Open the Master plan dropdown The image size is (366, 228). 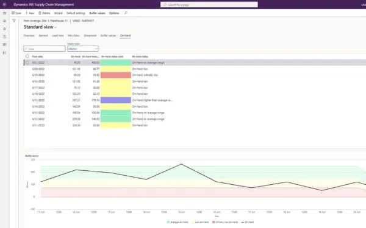(83, 49)
